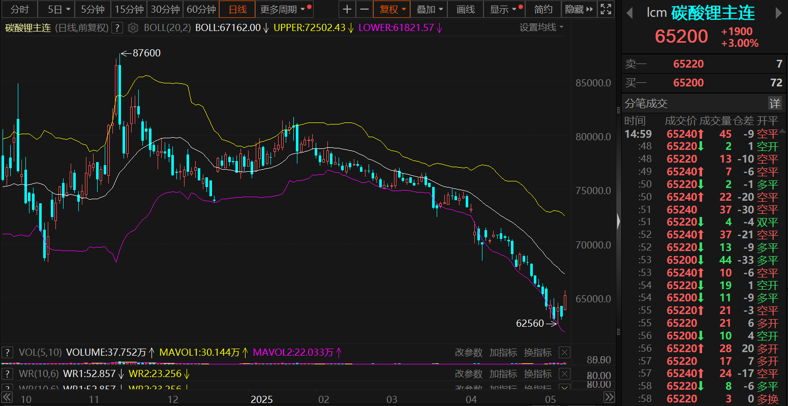This screenshot has width=788, height=406.
Task: Click help icon beside 碳酸锂主连 title
Action: tap(117, 28)
